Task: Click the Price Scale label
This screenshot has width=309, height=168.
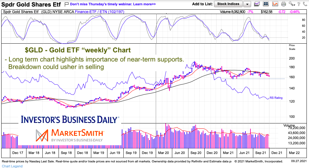Action: (x=292, y=47)
